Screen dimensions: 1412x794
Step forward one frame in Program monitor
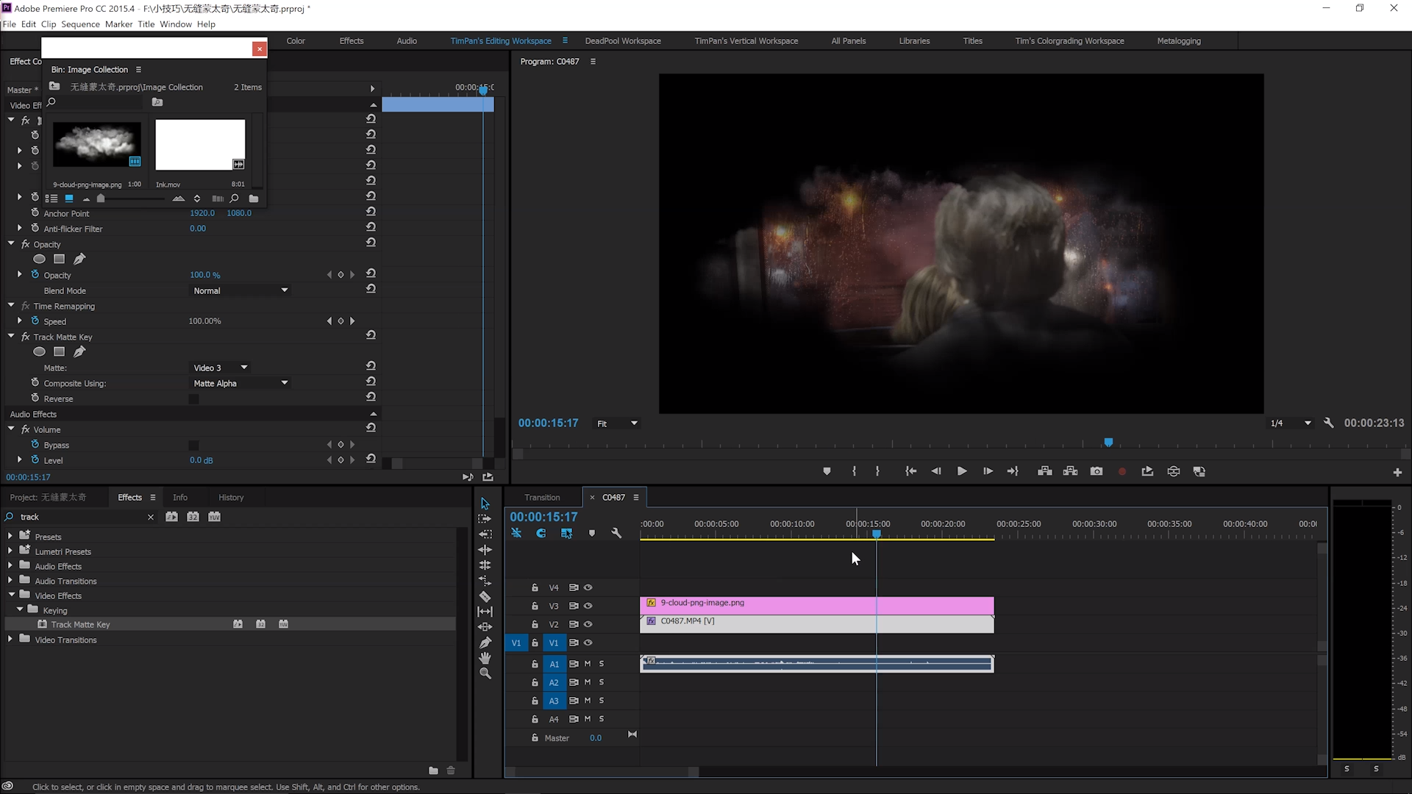pyautogui.click(x=988, y=471)
